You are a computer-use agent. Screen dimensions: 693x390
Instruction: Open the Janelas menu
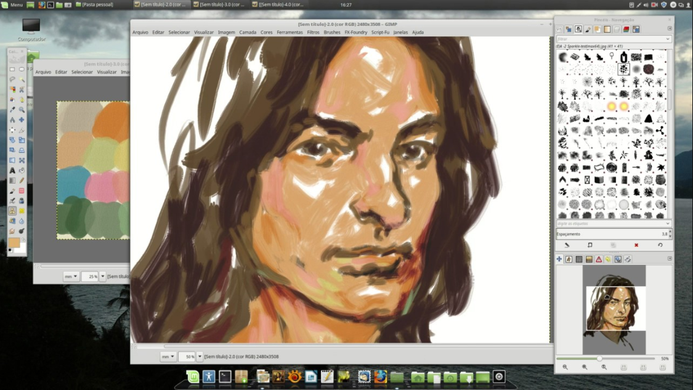click(400, 32)
